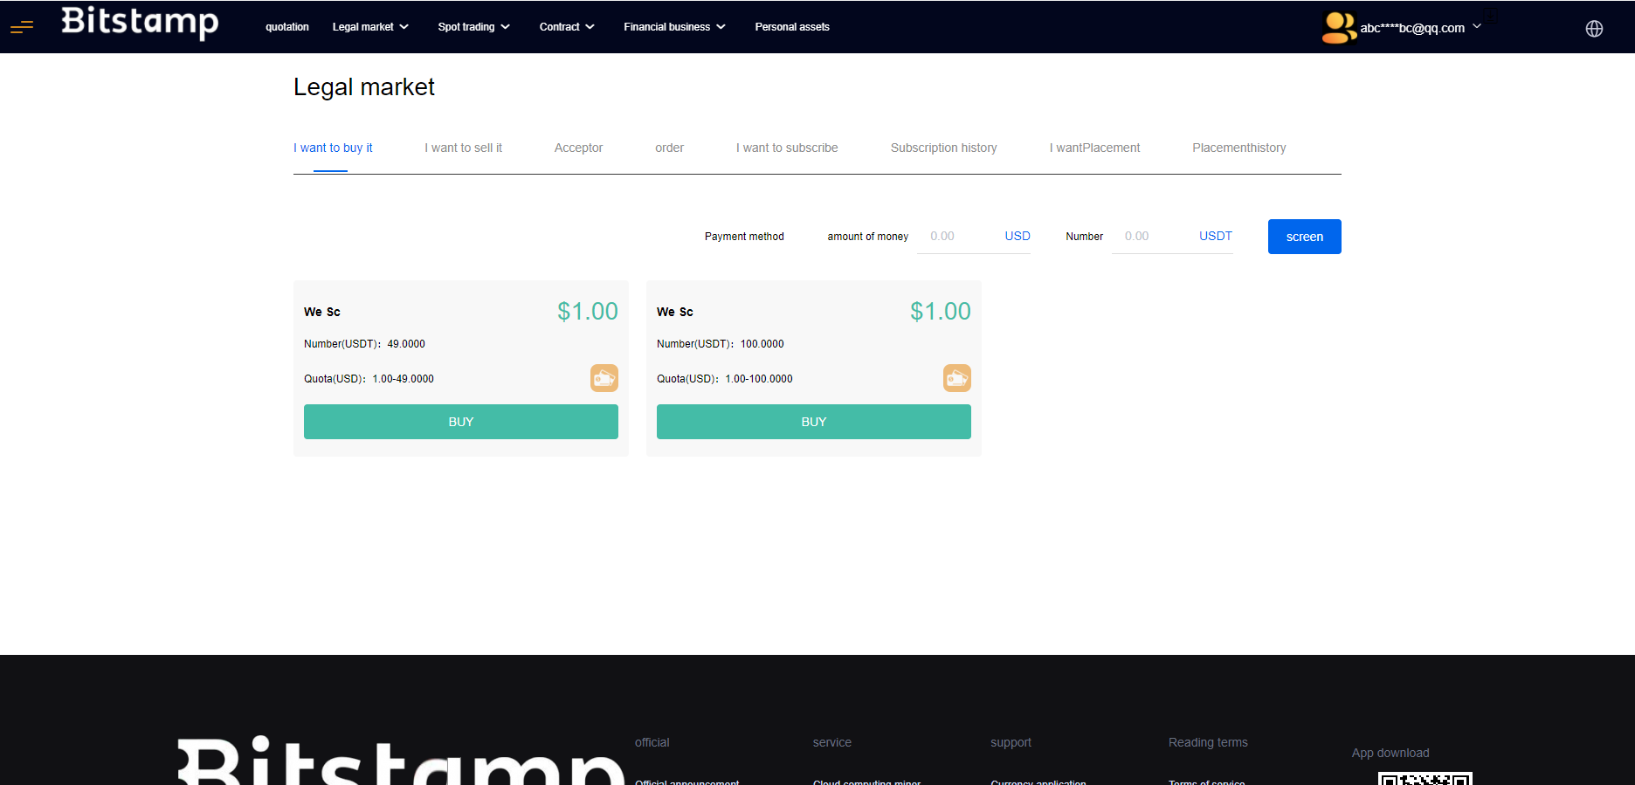Click payment icon on 49.0000 USDT offer
Viewport: 1635px width, 785px height.
(604, 378)
